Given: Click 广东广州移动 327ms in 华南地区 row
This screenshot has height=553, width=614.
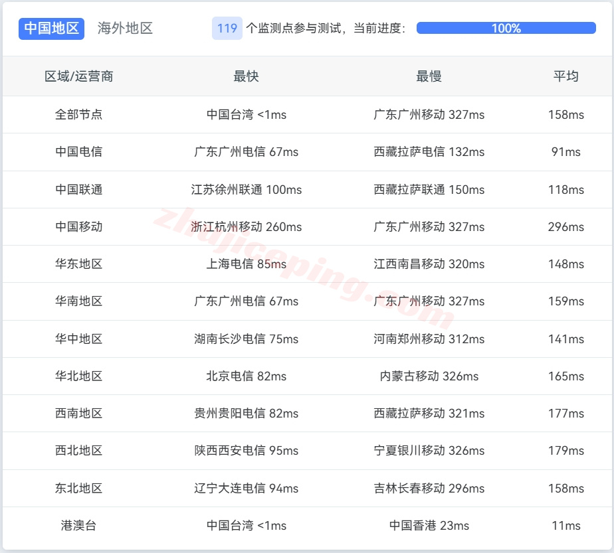Looking at the screenshot, I should [429, 301].
